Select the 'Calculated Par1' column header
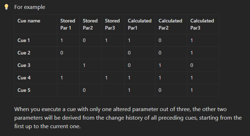This screenshot has height=136, width=250. [x=140, y=24]
